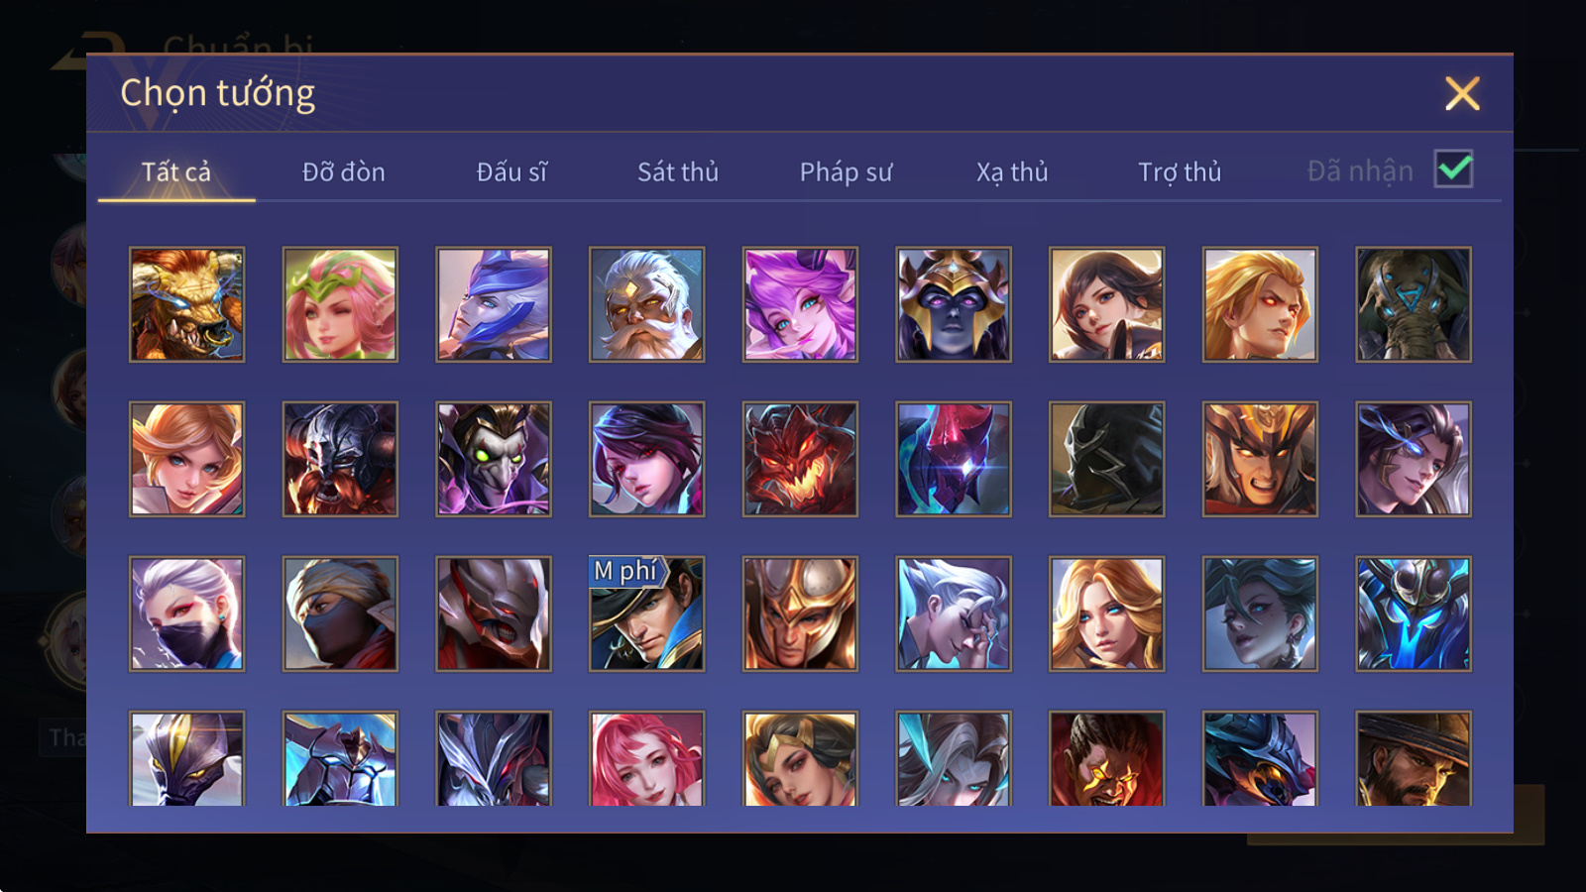This screenshot has width=1586, height=892.
Task: Open the Sát thủ tab
Action: click(x=678, y=171)
